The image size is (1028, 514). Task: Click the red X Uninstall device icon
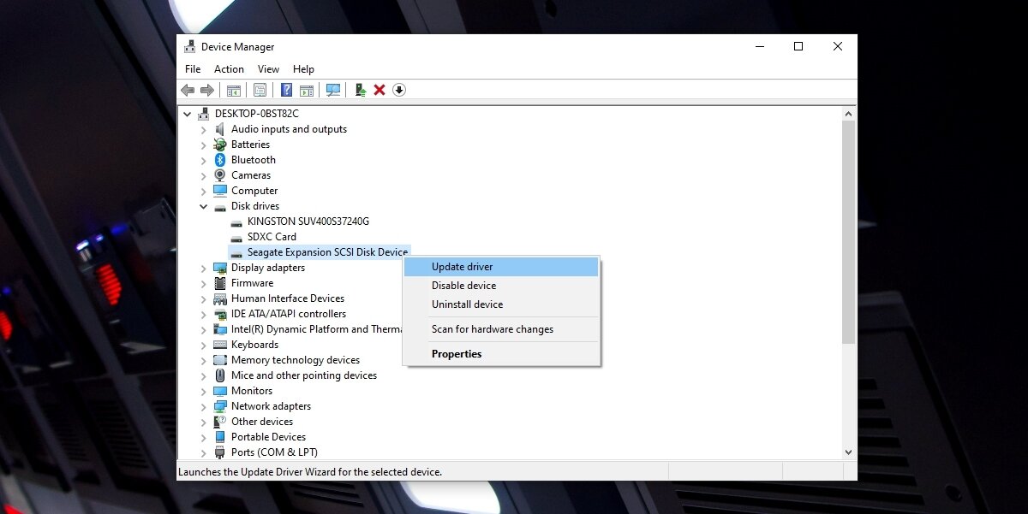(x=380, y=90)
